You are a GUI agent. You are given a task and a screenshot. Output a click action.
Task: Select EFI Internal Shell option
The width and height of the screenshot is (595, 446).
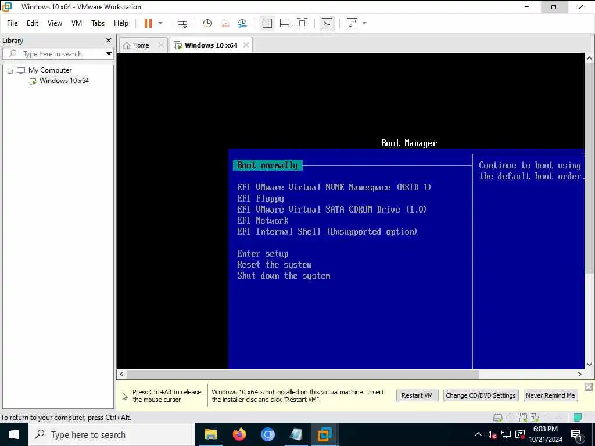pos(328,231)
